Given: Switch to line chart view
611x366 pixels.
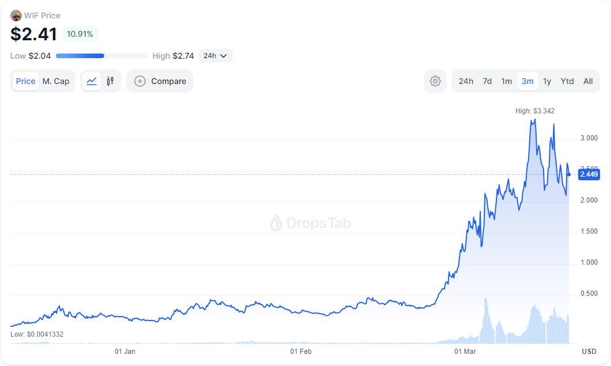Looking at the screenshot, I should (x=92, y=81).
